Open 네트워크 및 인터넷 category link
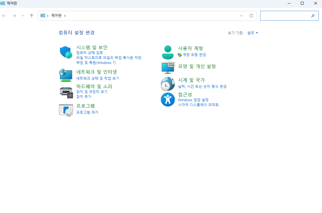The height and width of the screenshot is (213, 322). tap(97, 72)
